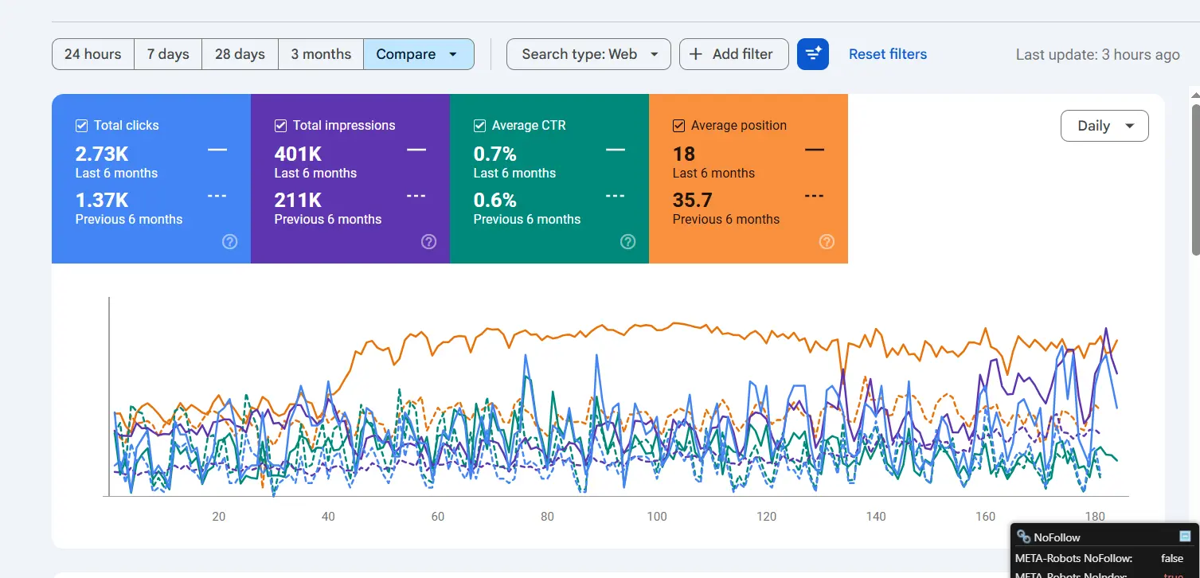Click the Add filter button

coord(733,54)
